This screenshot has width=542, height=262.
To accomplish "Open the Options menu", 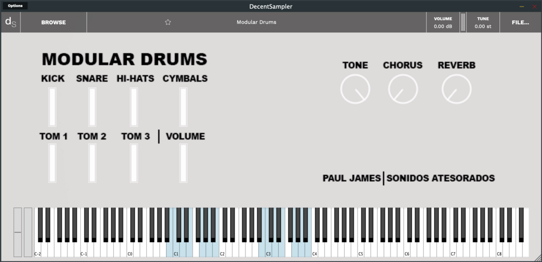I will point(15,6).
